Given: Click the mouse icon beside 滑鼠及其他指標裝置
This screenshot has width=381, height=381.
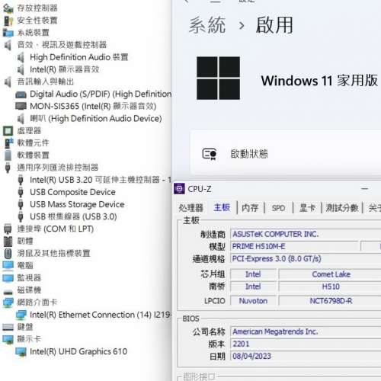Looking at the screenshot, I should [8, 254].
